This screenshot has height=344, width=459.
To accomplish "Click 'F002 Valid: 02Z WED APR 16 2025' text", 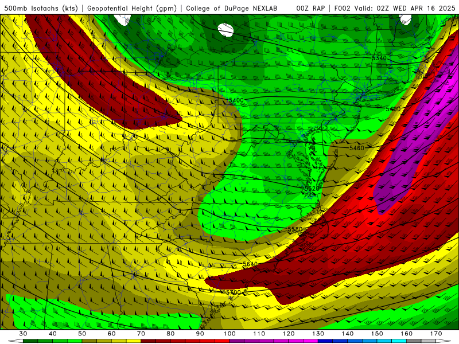I will (395, 8).
